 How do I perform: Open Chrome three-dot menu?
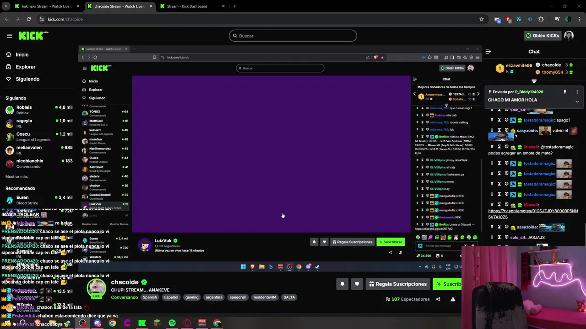pos(579,19)
